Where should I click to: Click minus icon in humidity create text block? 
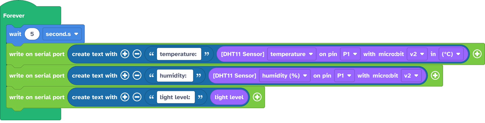click(137, 75)
